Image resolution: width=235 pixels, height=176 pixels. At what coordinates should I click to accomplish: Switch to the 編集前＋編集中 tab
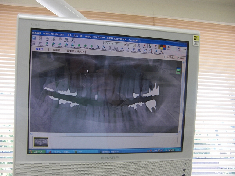(x=75, y=51)
